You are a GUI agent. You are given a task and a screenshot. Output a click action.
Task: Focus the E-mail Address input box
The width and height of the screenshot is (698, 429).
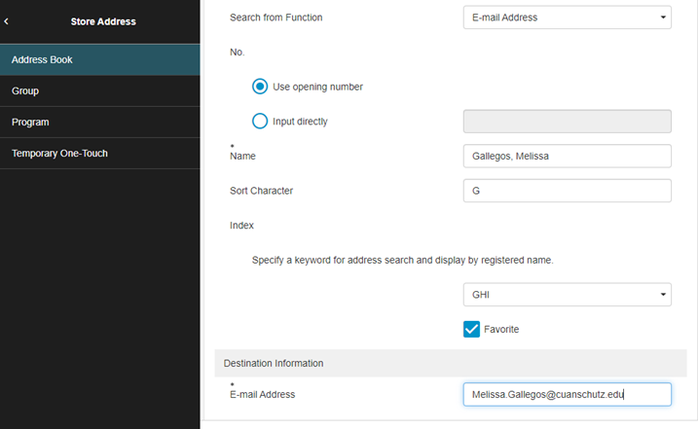[x=567, y=394]
